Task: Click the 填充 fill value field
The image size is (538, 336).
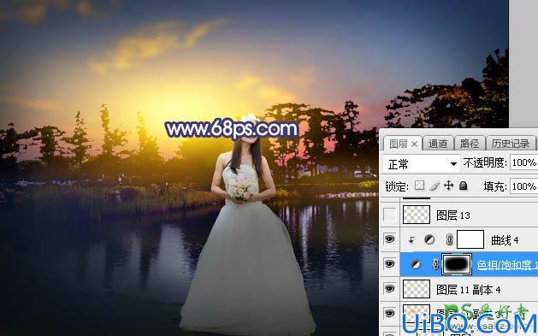Action: click(524, 186)
